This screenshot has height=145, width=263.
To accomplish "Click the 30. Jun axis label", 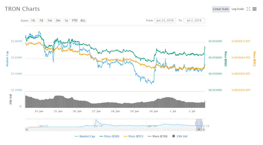I will (x=154, y=111).
